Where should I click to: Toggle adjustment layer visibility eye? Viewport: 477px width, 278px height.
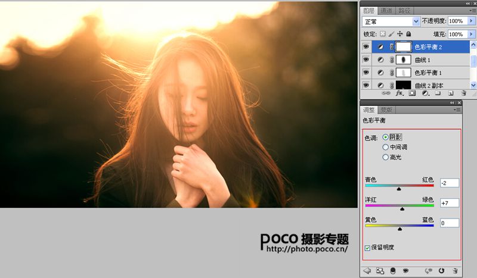[405, 270]
